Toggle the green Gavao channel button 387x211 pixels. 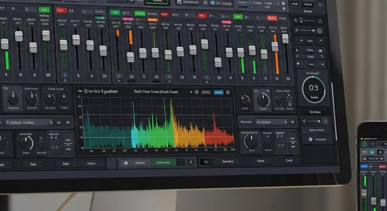(x=140, y=13)
